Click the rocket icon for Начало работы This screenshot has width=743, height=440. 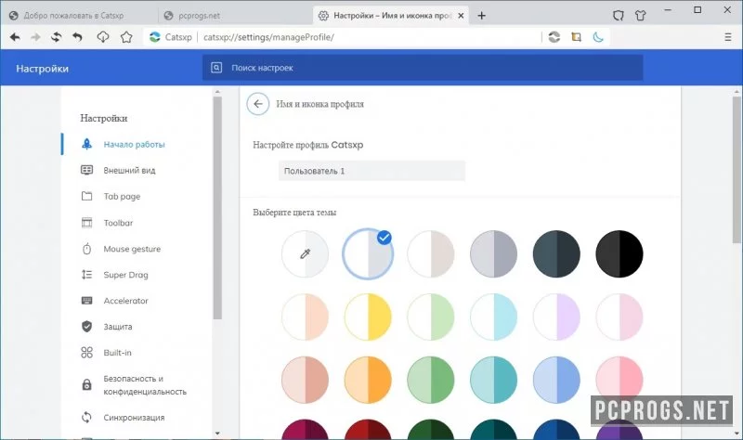point(86,144)
